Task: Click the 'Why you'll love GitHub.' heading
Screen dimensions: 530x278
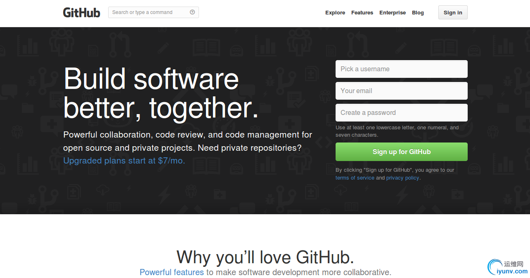Action: pos(265,257)
